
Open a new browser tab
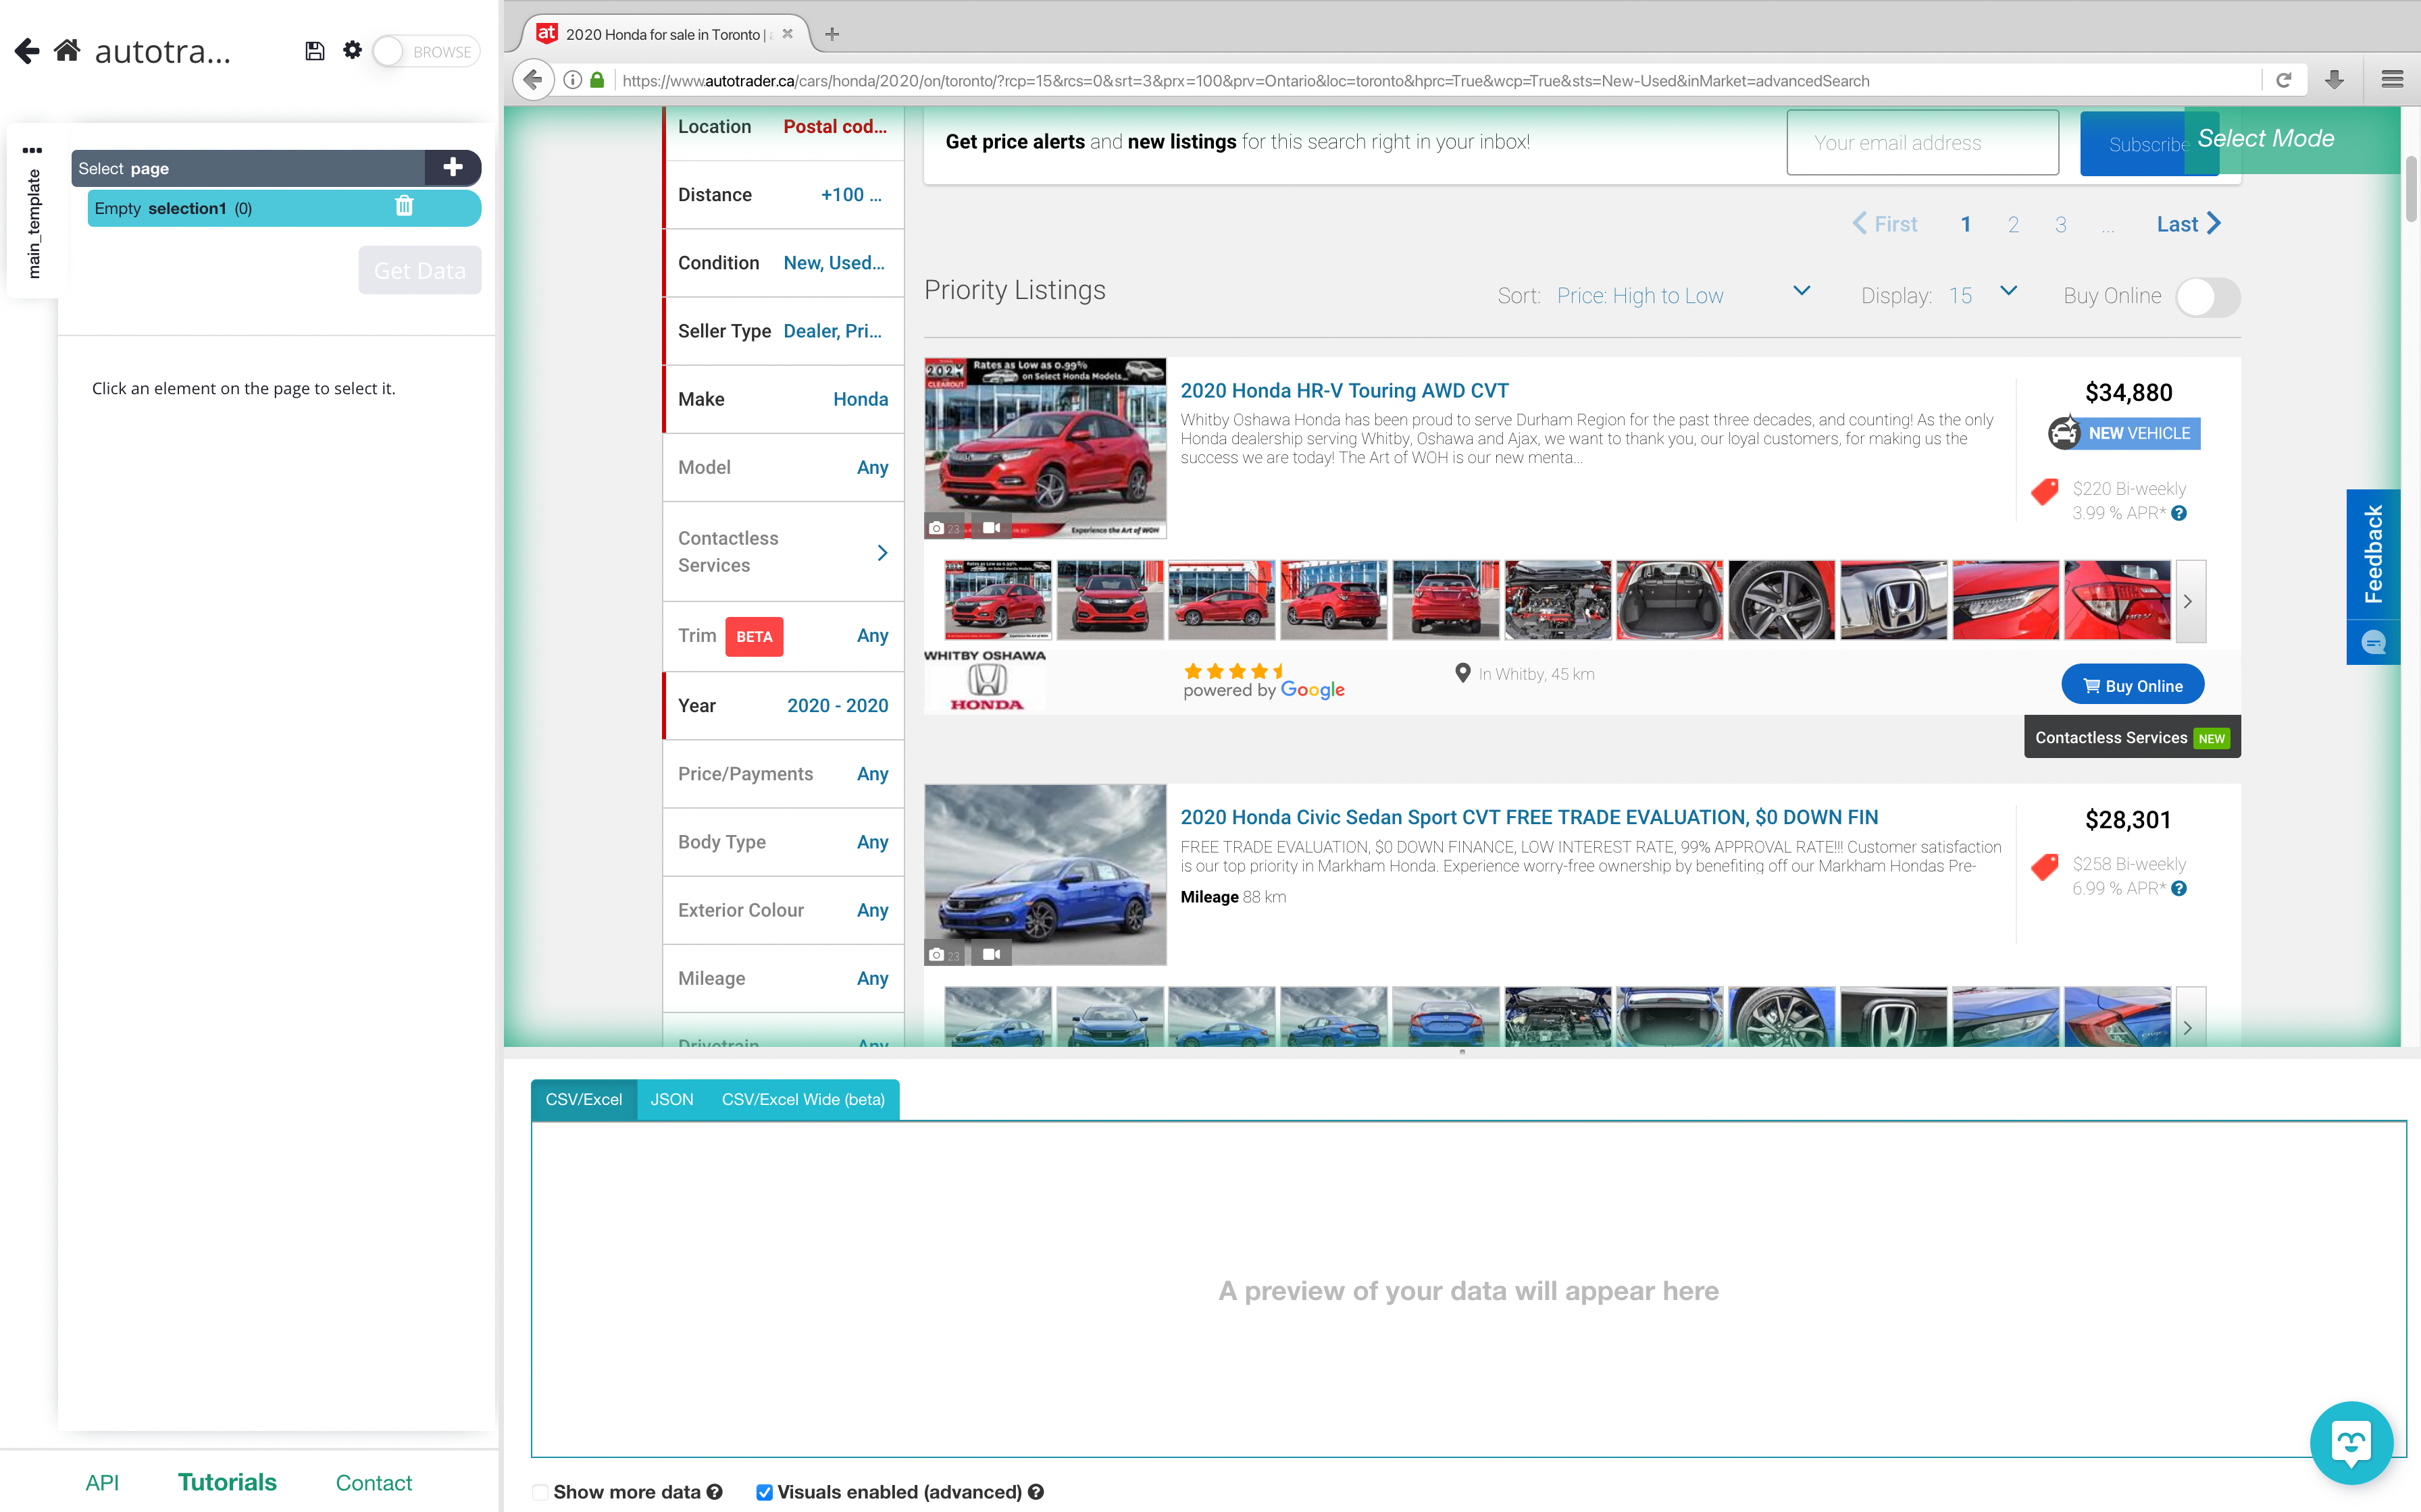[832, 34]
